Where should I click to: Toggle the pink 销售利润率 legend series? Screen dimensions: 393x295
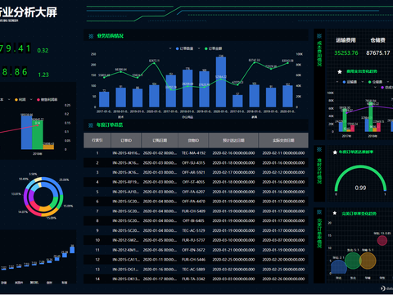(47, 100)
